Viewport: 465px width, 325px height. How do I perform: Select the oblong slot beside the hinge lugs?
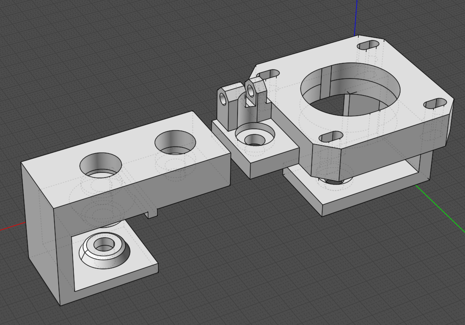pyautogui.click(x=268, y=74)
